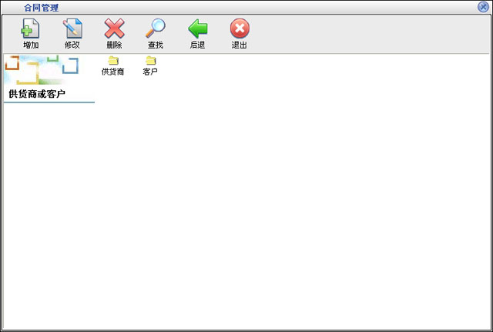
Task: Open search with the 查找 magnifier icon
Action: click(156, 29)
